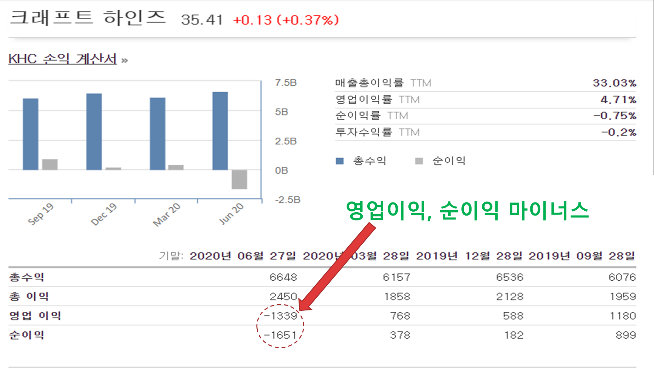Click the -1651 net income value
Screen dimensions: 654x368
pos(281,335)
